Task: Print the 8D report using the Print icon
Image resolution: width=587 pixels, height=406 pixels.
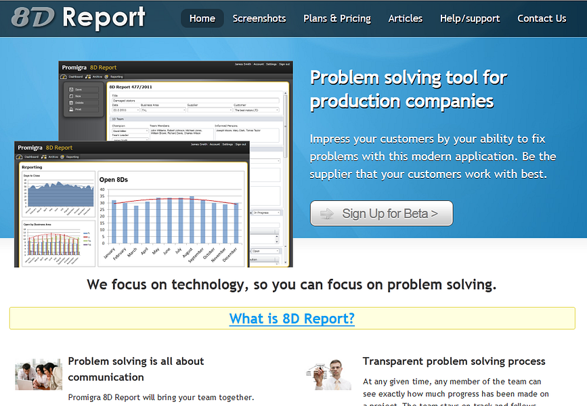Action: [x=70, y=109]
